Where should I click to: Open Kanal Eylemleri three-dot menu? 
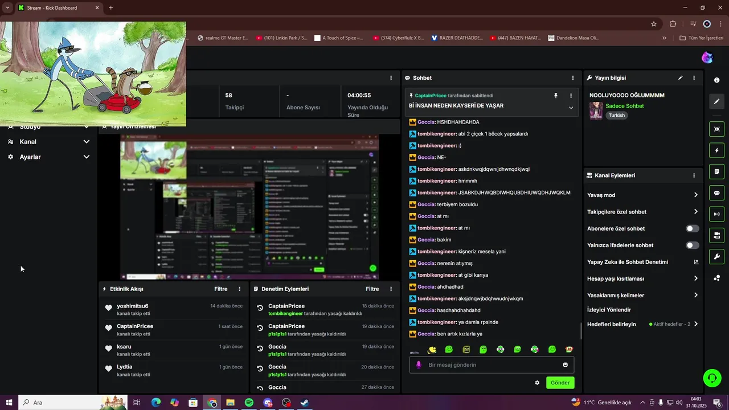(694, 175)
